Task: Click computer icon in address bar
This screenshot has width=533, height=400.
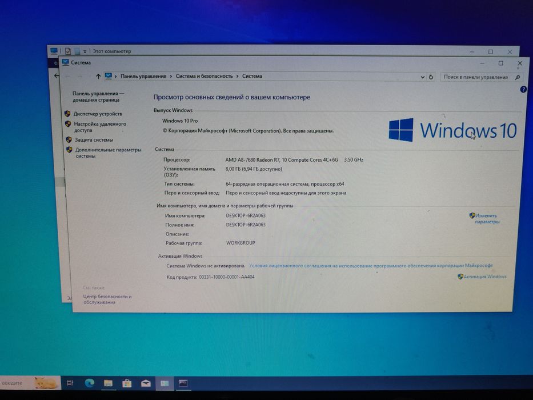Action: coord(109,76)
